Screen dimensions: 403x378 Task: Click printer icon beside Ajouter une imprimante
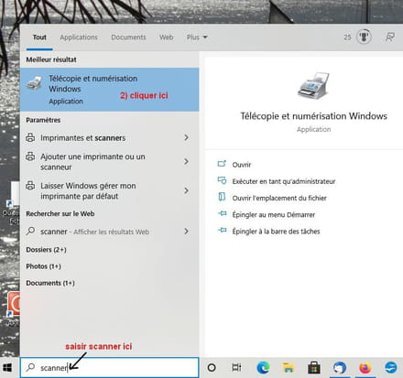pos(30,157)
